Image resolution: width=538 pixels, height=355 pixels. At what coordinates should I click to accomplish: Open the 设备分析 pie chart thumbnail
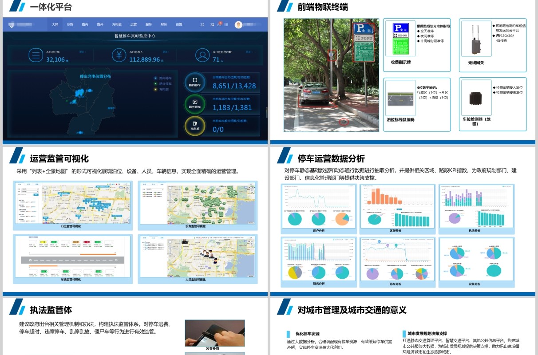point(476,260)
